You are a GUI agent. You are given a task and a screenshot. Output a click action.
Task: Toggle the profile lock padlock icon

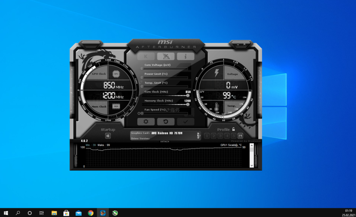[233, 129]
